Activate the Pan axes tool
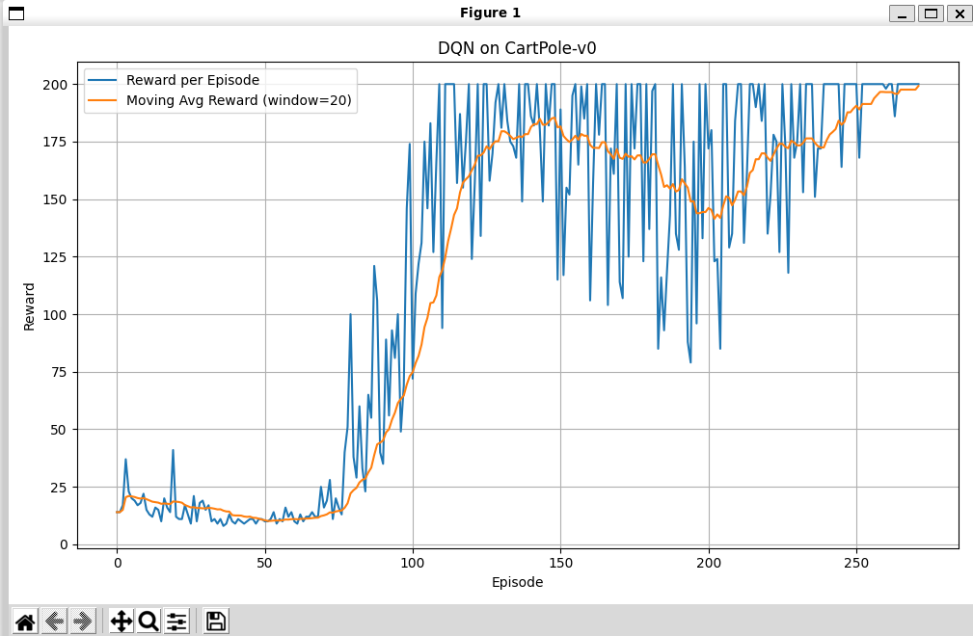 (x=121, y=622)
